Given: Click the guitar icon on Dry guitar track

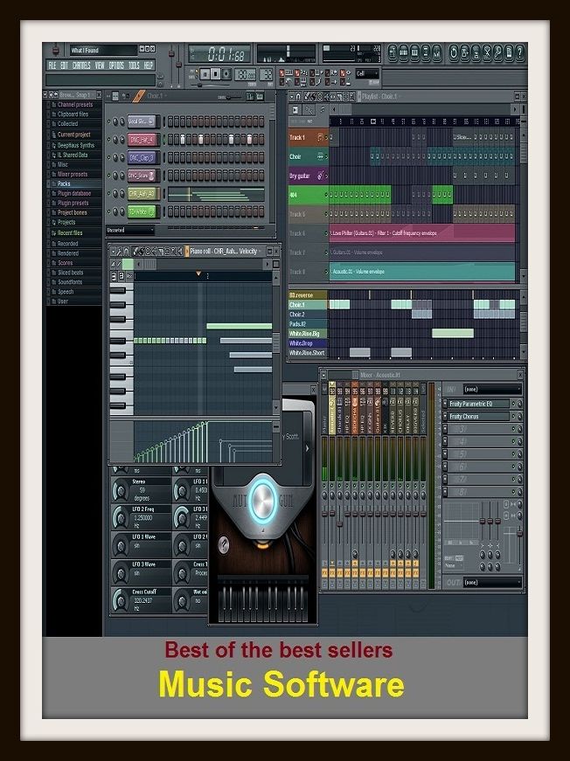Looking at the screenshot, I should pos(320,176).
